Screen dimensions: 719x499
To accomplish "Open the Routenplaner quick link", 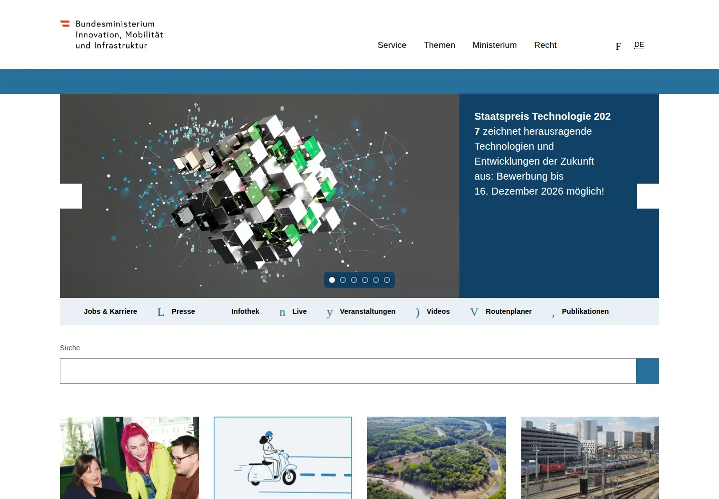I will (x=508, y=311).
